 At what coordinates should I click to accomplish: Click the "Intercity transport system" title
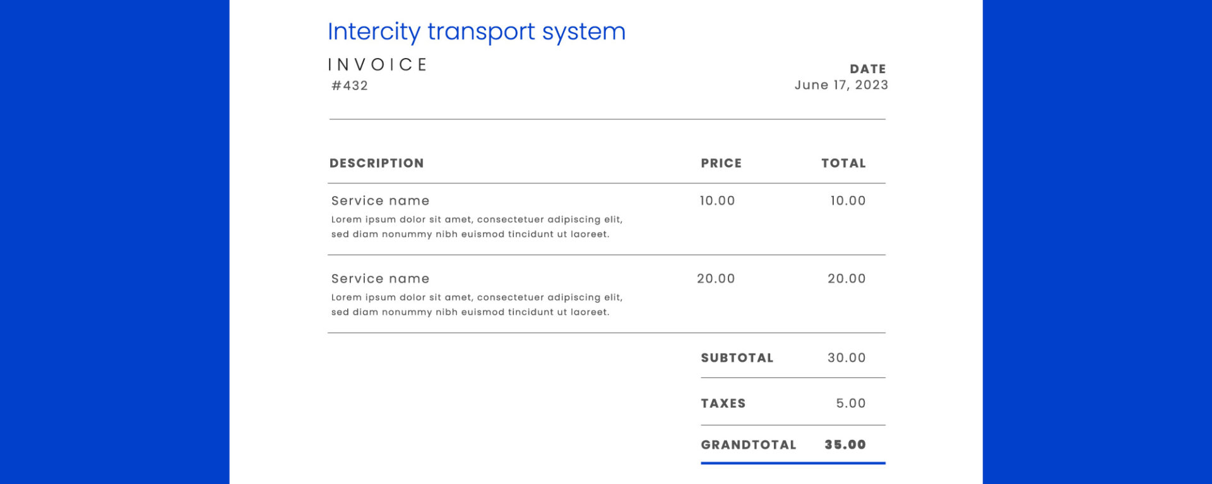pos(476,32)
